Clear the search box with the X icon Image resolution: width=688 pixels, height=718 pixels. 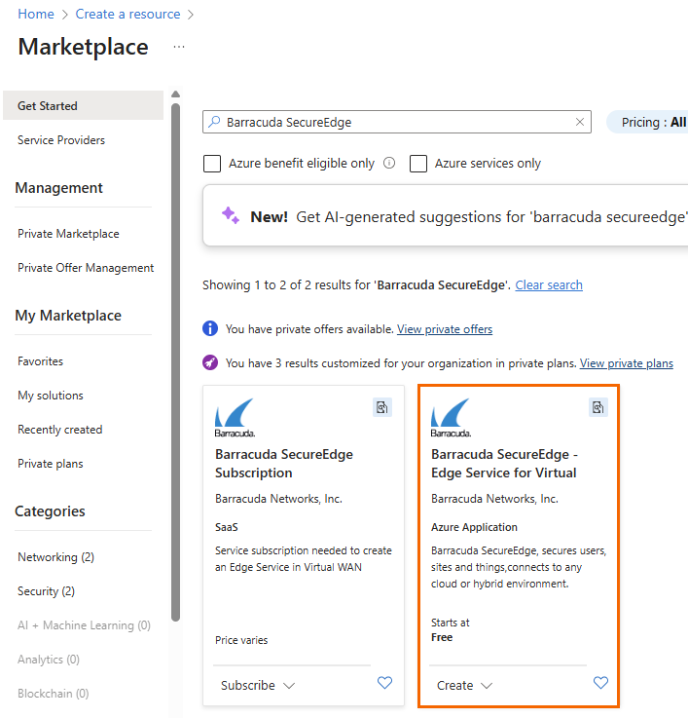(580, 123)
